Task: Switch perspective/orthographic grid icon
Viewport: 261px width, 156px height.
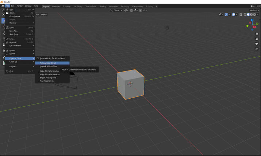Action: pyautogui.click(x=257, y=49)
